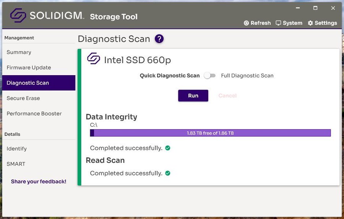Click the Read Scan green checkmark
Viewport: 344px width, 219px height.
[x=168, y=173]
